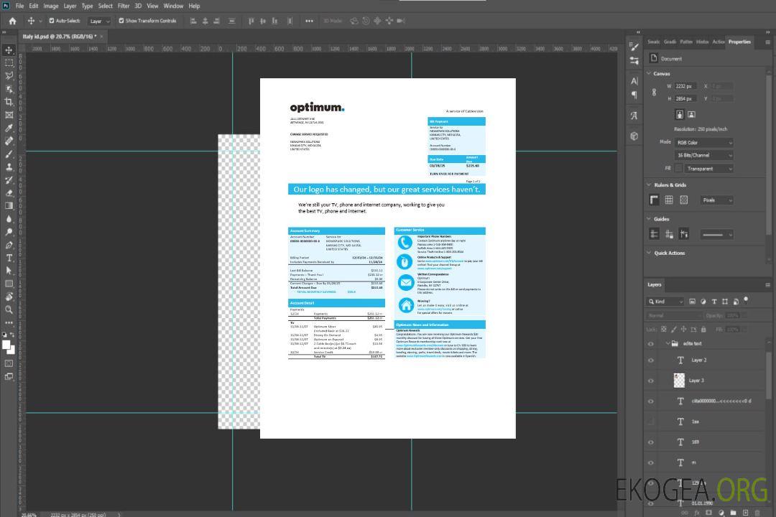
Task: Open 16 Bits/Channel dropdown
Action: [704, 155]
